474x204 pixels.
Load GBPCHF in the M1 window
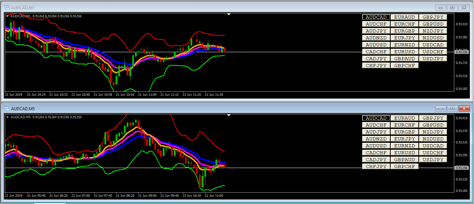[405, 65]
